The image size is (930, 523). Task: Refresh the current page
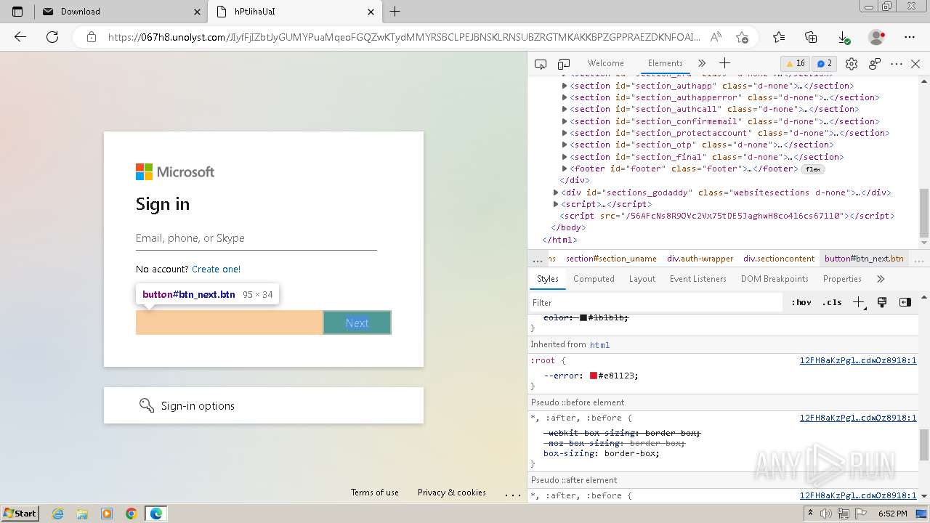pos(52,37)
